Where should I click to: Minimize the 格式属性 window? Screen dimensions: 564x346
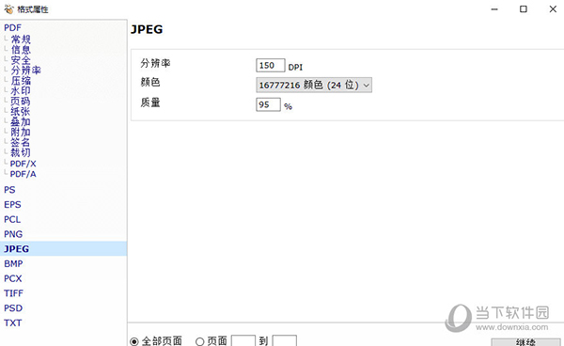click(494, 9)
